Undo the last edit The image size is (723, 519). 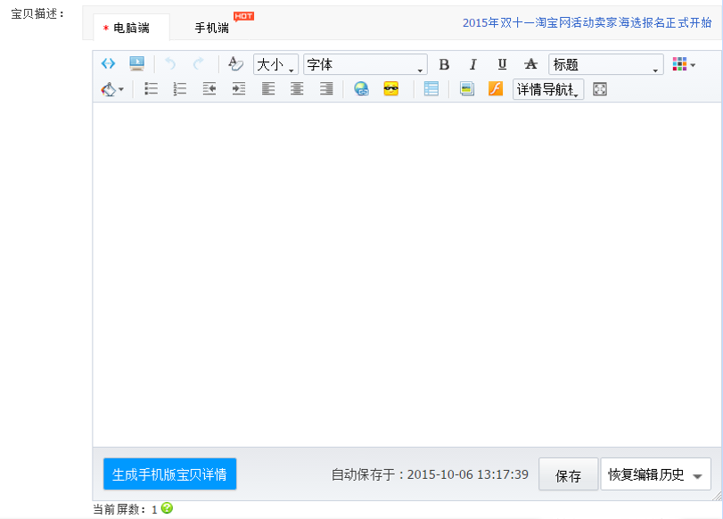pyautogui.click(x=169, y=62)
